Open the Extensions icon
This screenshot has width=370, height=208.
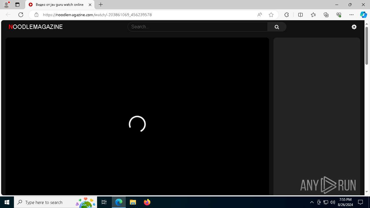point(286,15)
